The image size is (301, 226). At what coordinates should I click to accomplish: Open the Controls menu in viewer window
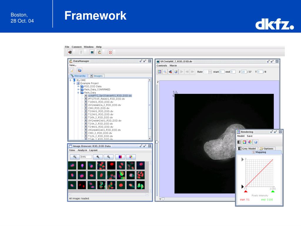(162, 66)
